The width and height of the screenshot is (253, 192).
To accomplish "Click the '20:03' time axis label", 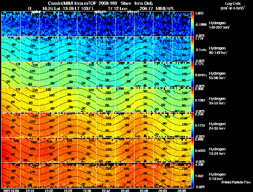I will click(x=163, y=190).
